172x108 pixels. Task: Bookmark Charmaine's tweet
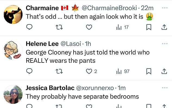click(x=149, y=27)
